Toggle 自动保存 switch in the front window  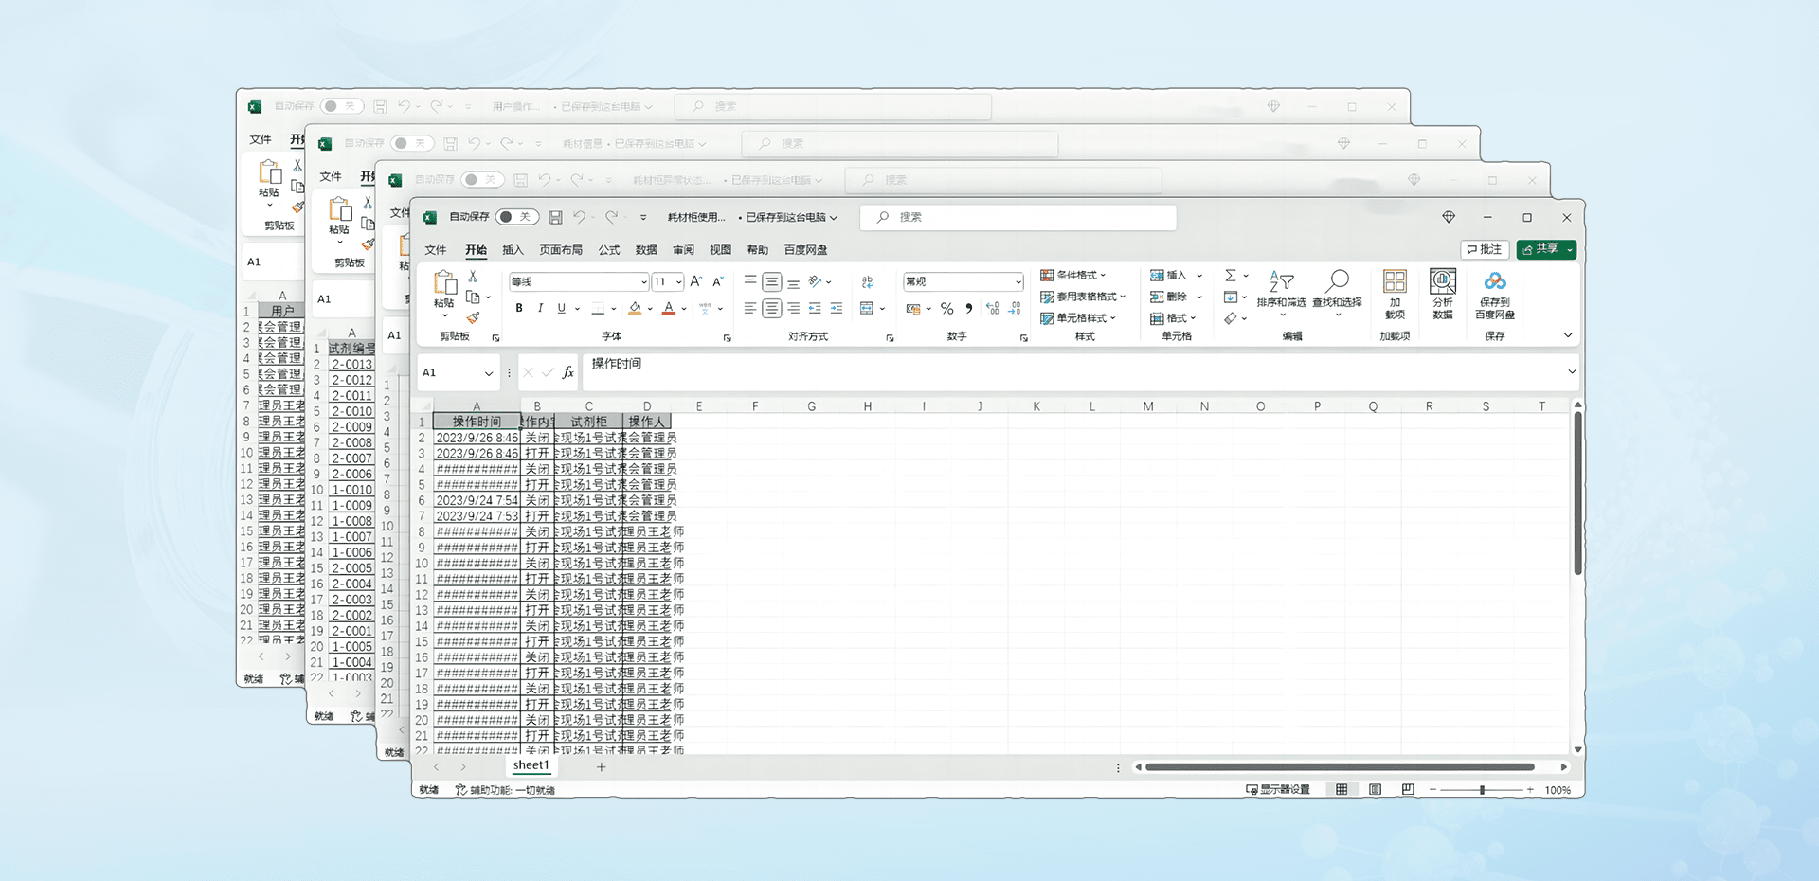[x=517, y=217]
